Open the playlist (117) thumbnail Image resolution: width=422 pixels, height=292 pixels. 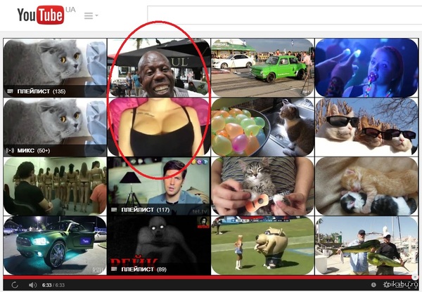point(158,186)
